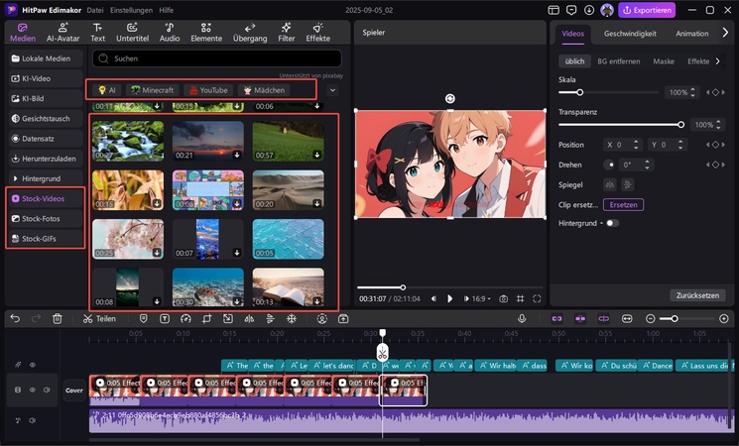Expand the Hintergrund item in the sidebar
739x446 pixels.
[15, 178]
